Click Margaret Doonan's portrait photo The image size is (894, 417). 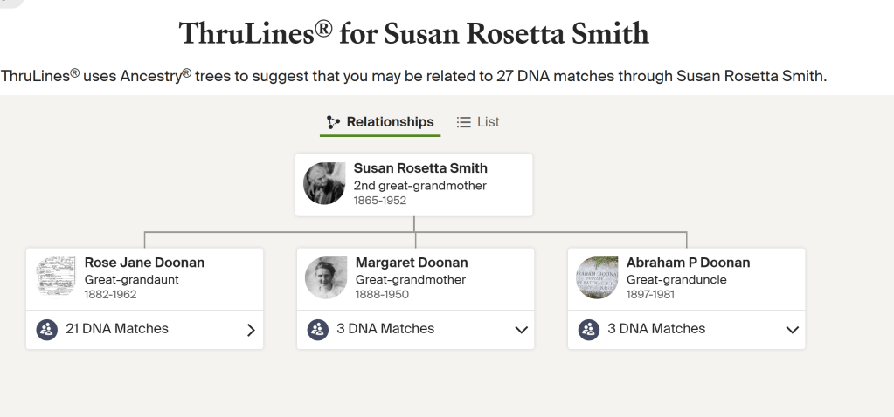pyautogui.click(x=326, y=278)
